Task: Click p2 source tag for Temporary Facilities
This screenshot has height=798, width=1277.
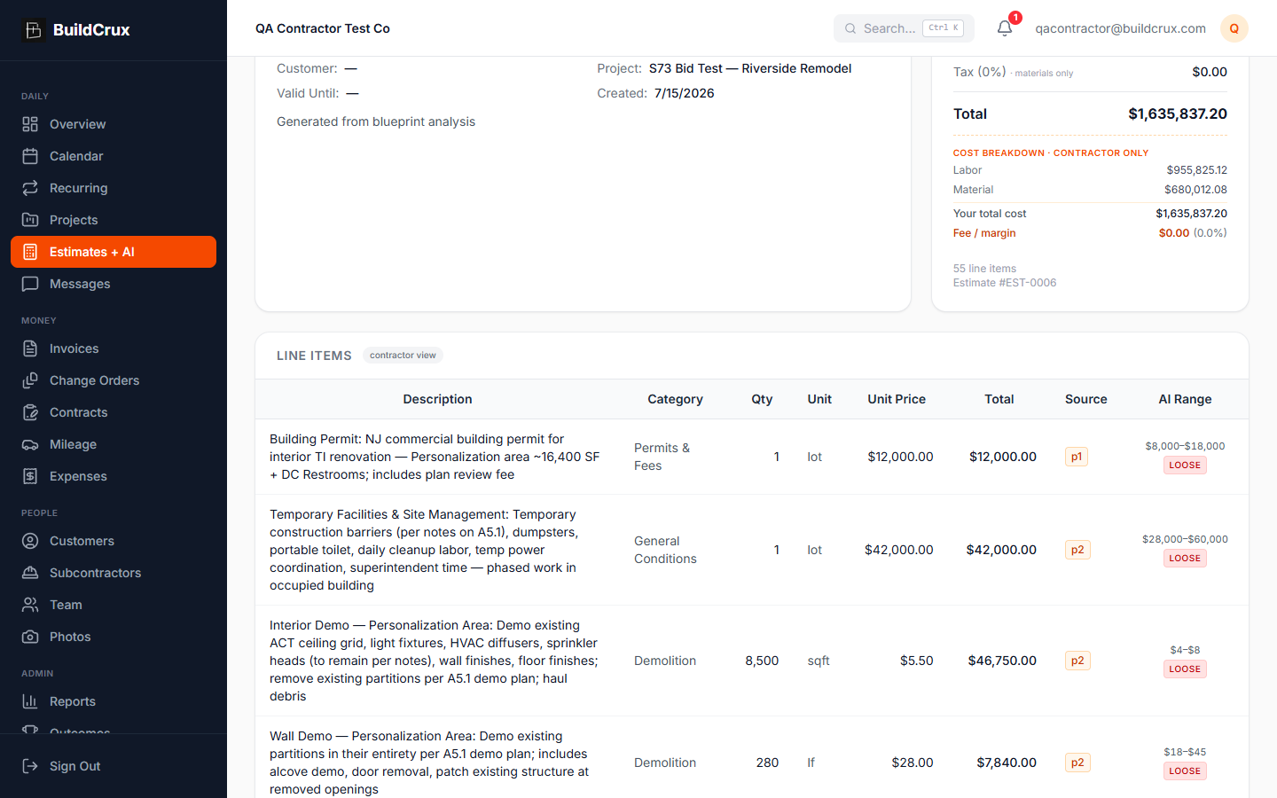Action: (x=1077, y=550)
